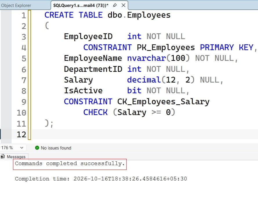Close the SQLQuery1 query tab
Screen dimensions: 258x199
(x=123, y=5)
